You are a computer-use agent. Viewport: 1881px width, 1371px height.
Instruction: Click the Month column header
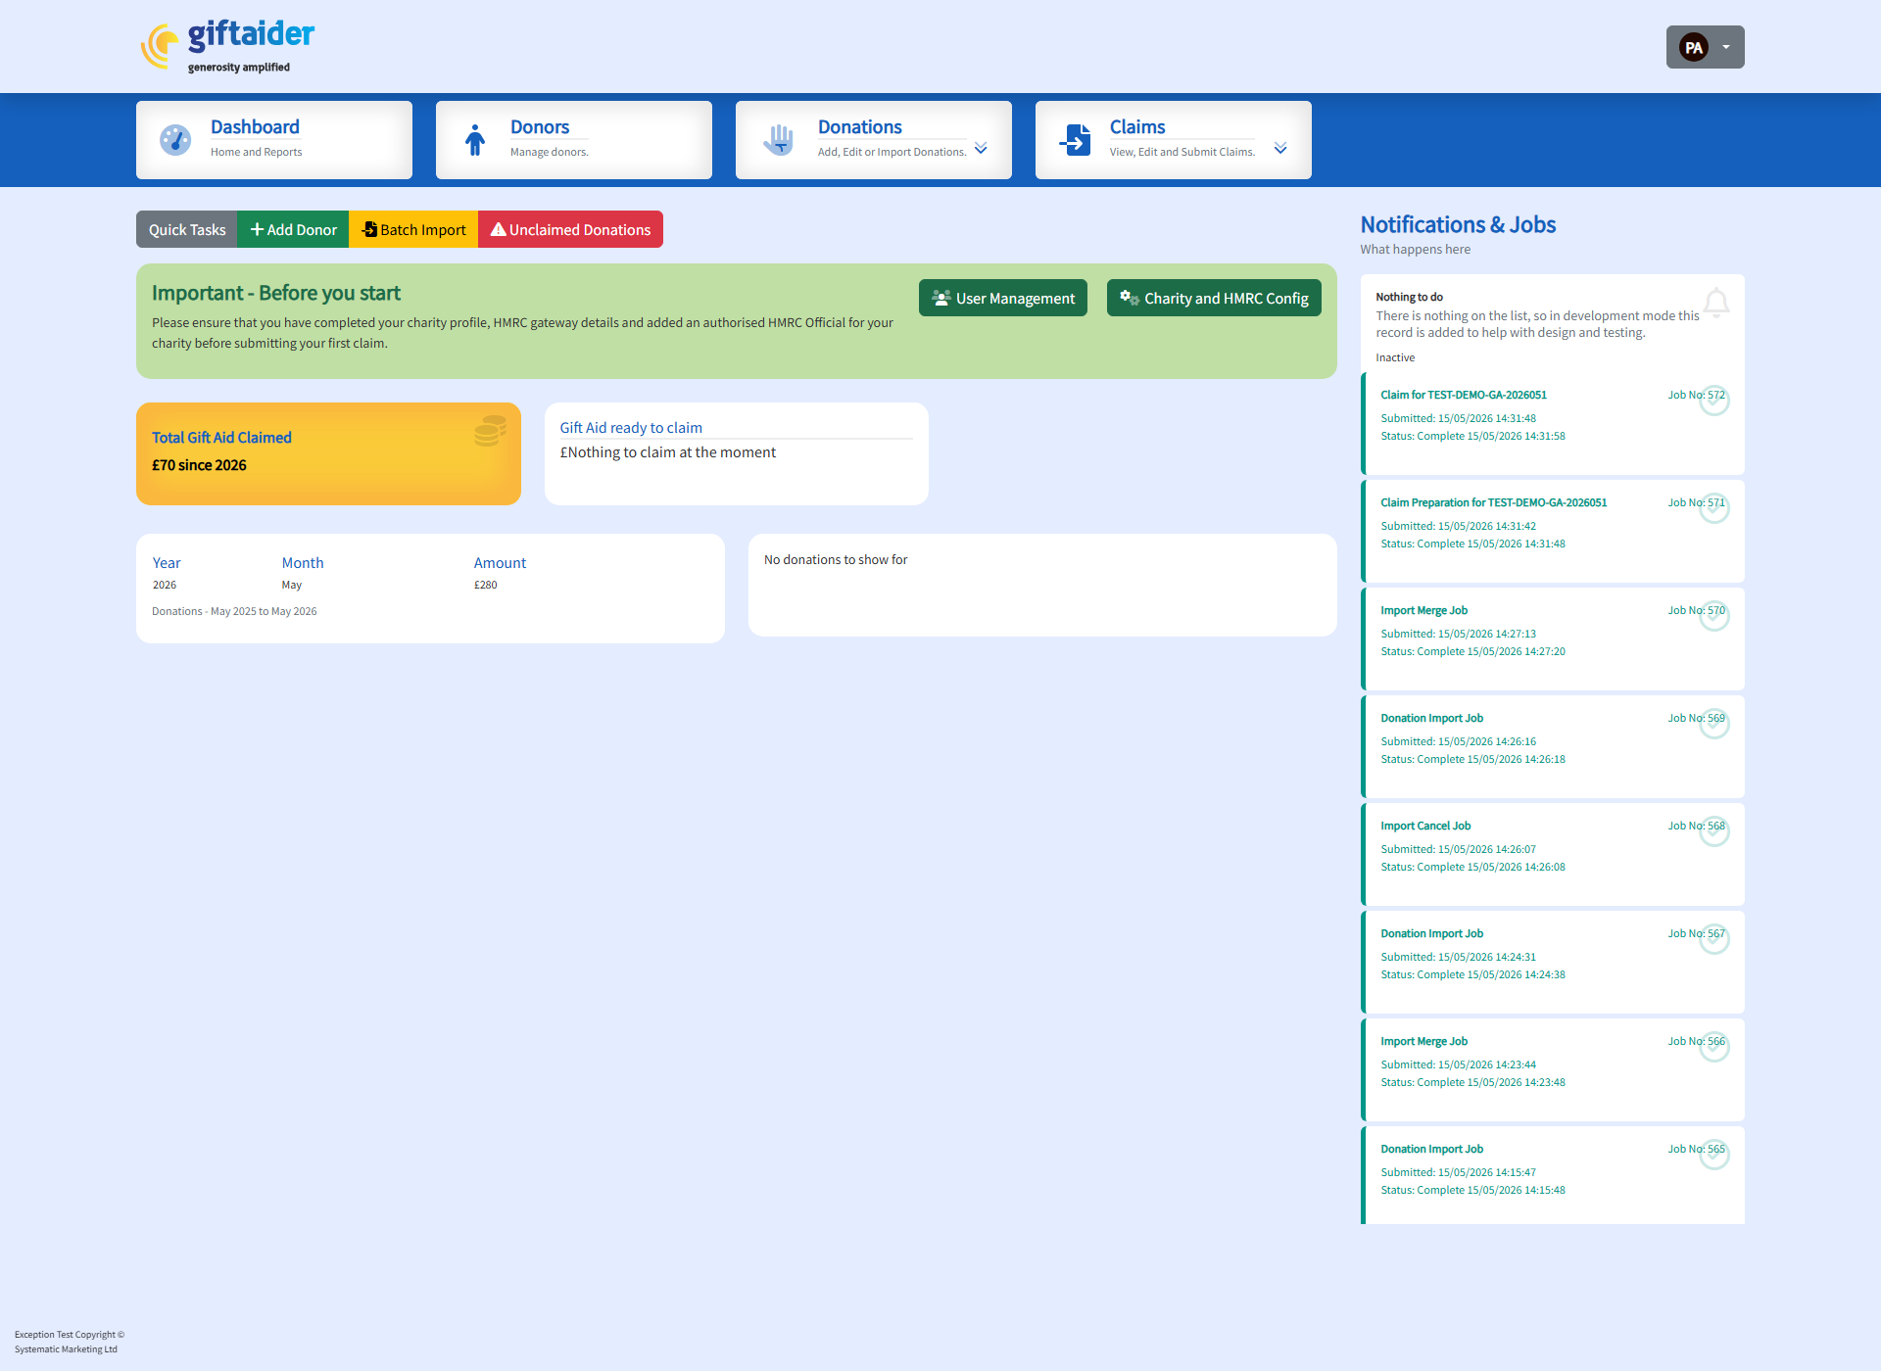[303, 563]
